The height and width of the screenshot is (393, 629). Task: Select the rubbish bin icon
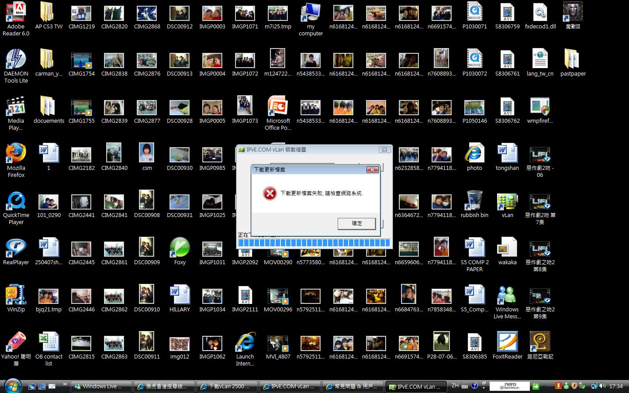point(475,205)
